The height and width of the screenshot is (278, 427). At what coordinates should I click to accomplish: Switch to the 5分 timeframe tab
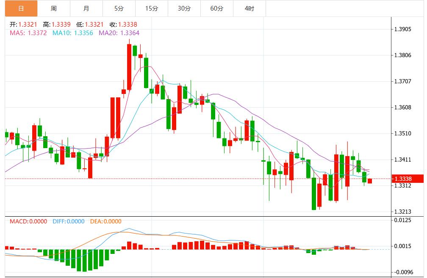[x=119, y=8]
